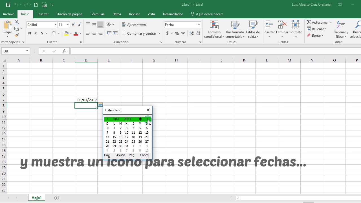This screenshot has height=203, width=361.
Task: Align text to top
Action: [88, 25]
